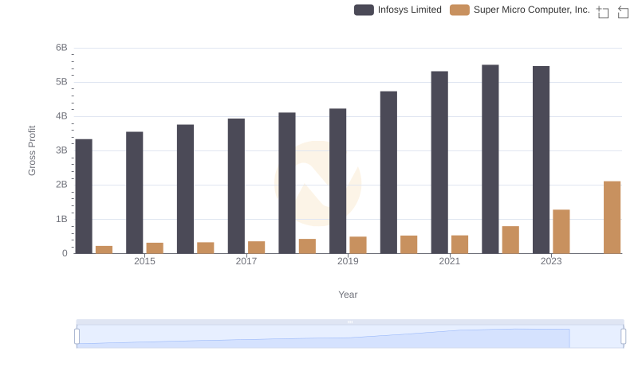
Task: Click the Super Micro bar for 2014
Action: (104, 250)
